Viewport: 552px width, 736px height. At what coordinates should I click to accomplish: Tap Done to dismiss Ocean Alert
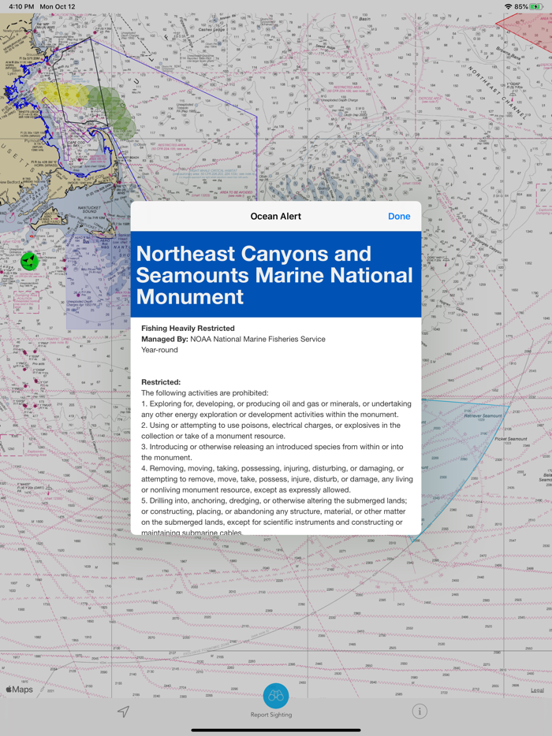(x=399, y=217)
